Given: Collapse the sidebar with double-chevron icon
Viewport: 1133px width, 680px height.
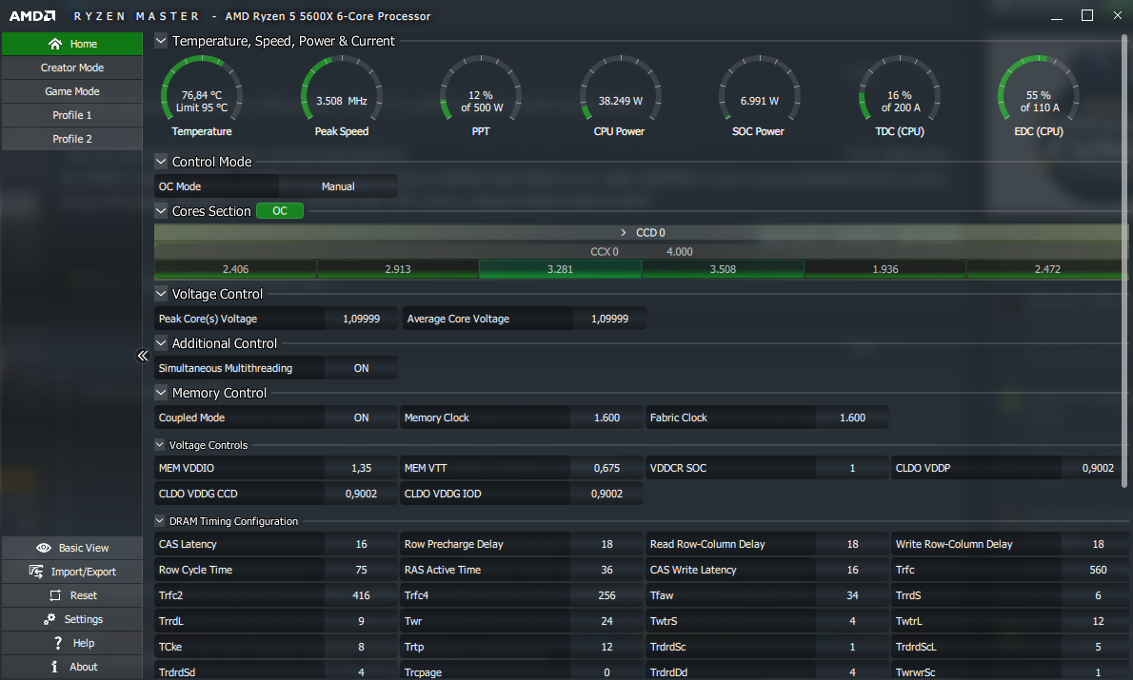Looking at the screenshot, I should coord(143,355).
